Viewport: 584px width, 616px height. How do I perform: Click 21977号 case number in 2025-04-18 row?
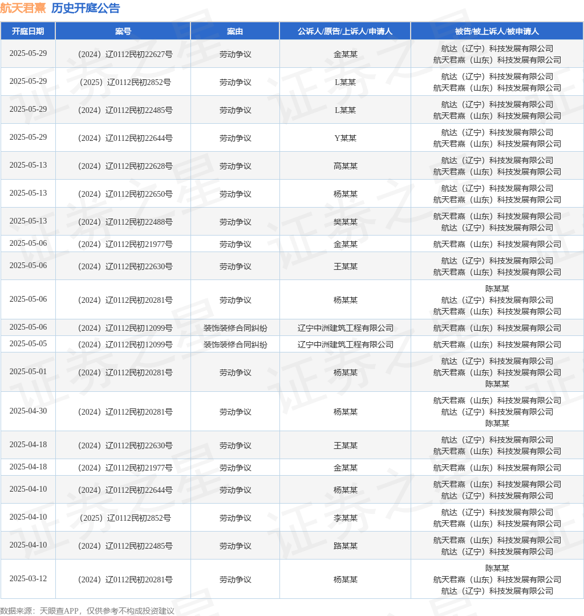[x=125, y=468]
